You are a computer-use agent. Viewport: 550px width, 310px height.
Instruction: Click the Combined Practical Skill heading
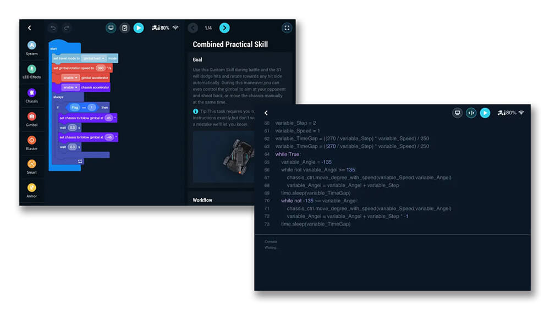(x=230, y=44)
